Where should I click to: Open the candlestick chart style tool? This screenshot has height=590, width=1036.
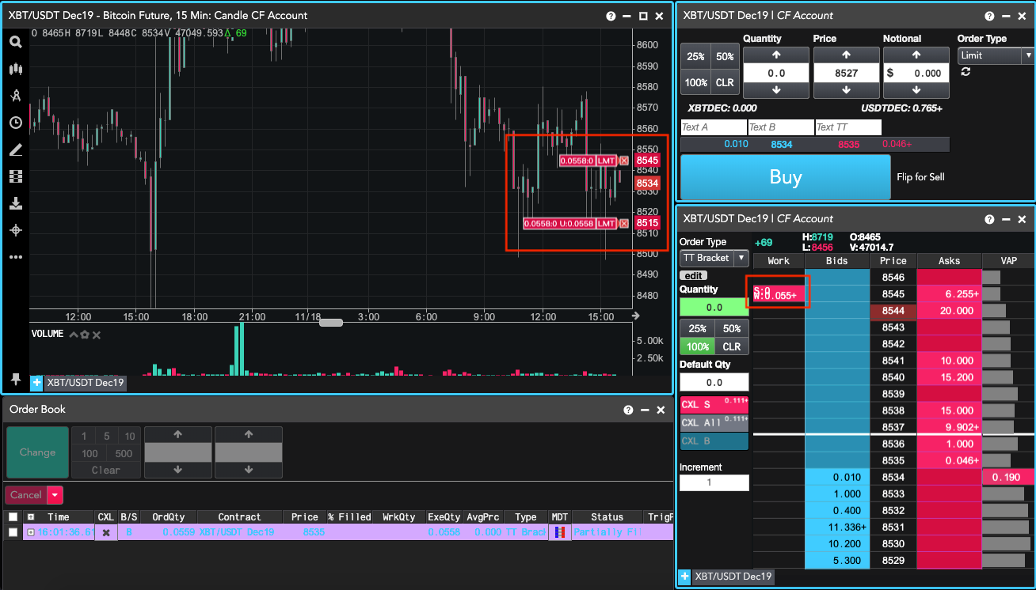[x=15, y=69]
